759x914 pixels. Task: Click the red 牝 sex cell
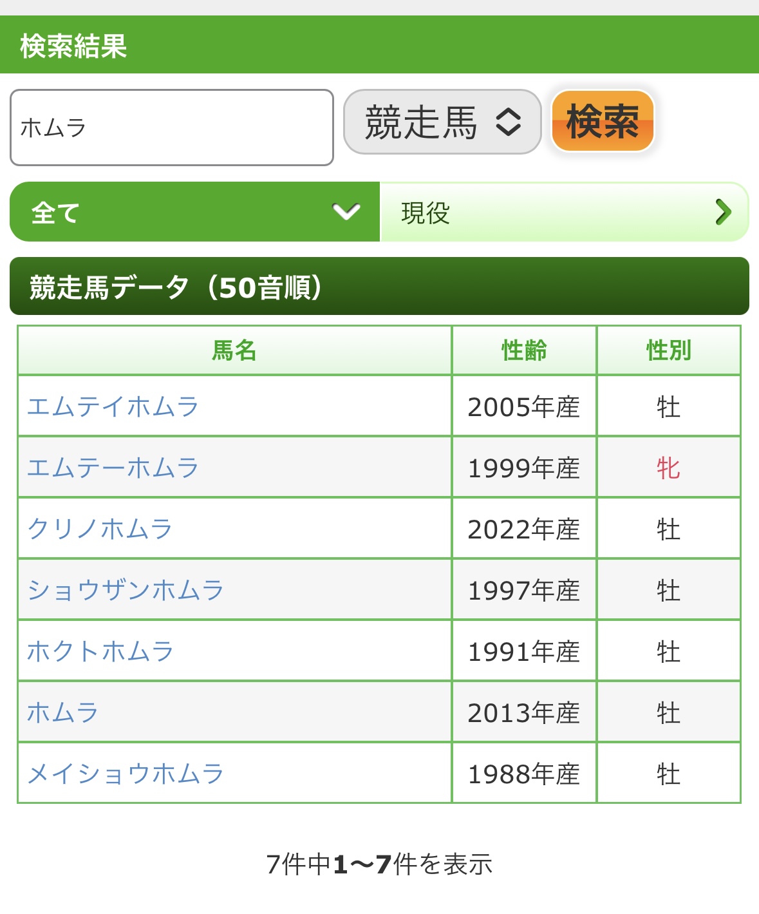pyautogui.click(x=668, y=468)
